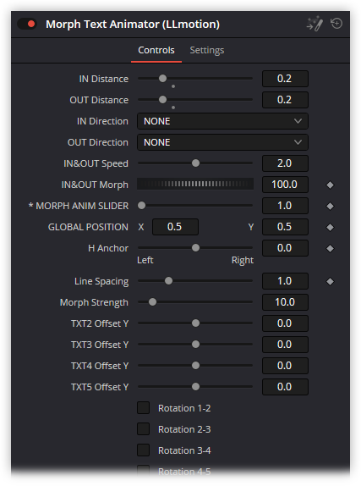Click the IN&OUT Speed slider handle
The height and width of the screenshot is (486, 361).
[195, 163]
